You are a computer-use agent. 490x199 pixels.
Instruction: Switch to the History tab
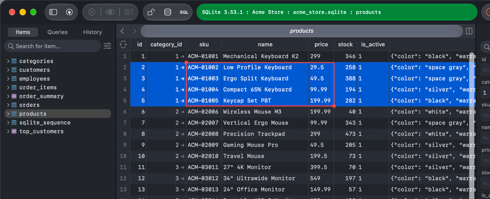pos(92,32)
